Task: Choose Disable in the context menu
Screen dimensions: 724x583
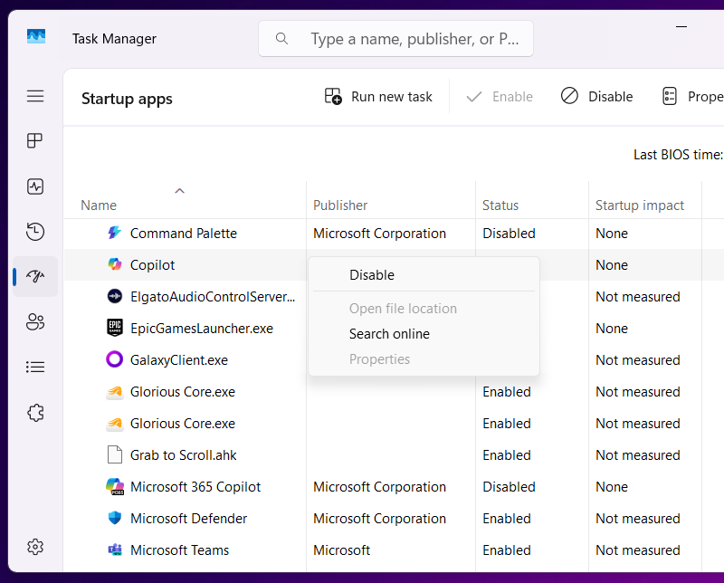Action: [372, 275]
